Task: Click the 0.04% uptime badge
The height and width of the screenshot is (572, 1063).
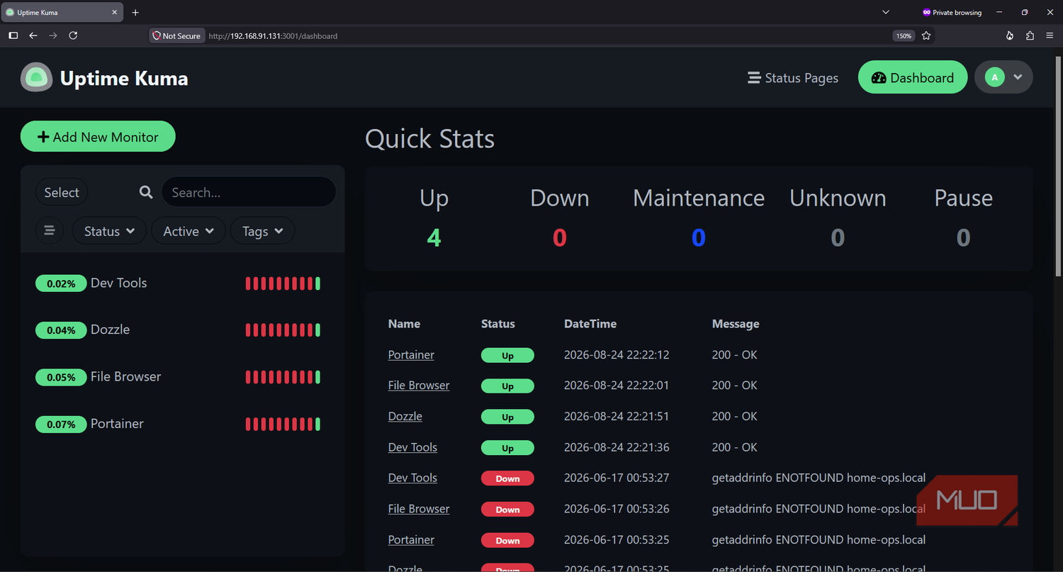Action: pyautogui.click(x=61, y=330)
